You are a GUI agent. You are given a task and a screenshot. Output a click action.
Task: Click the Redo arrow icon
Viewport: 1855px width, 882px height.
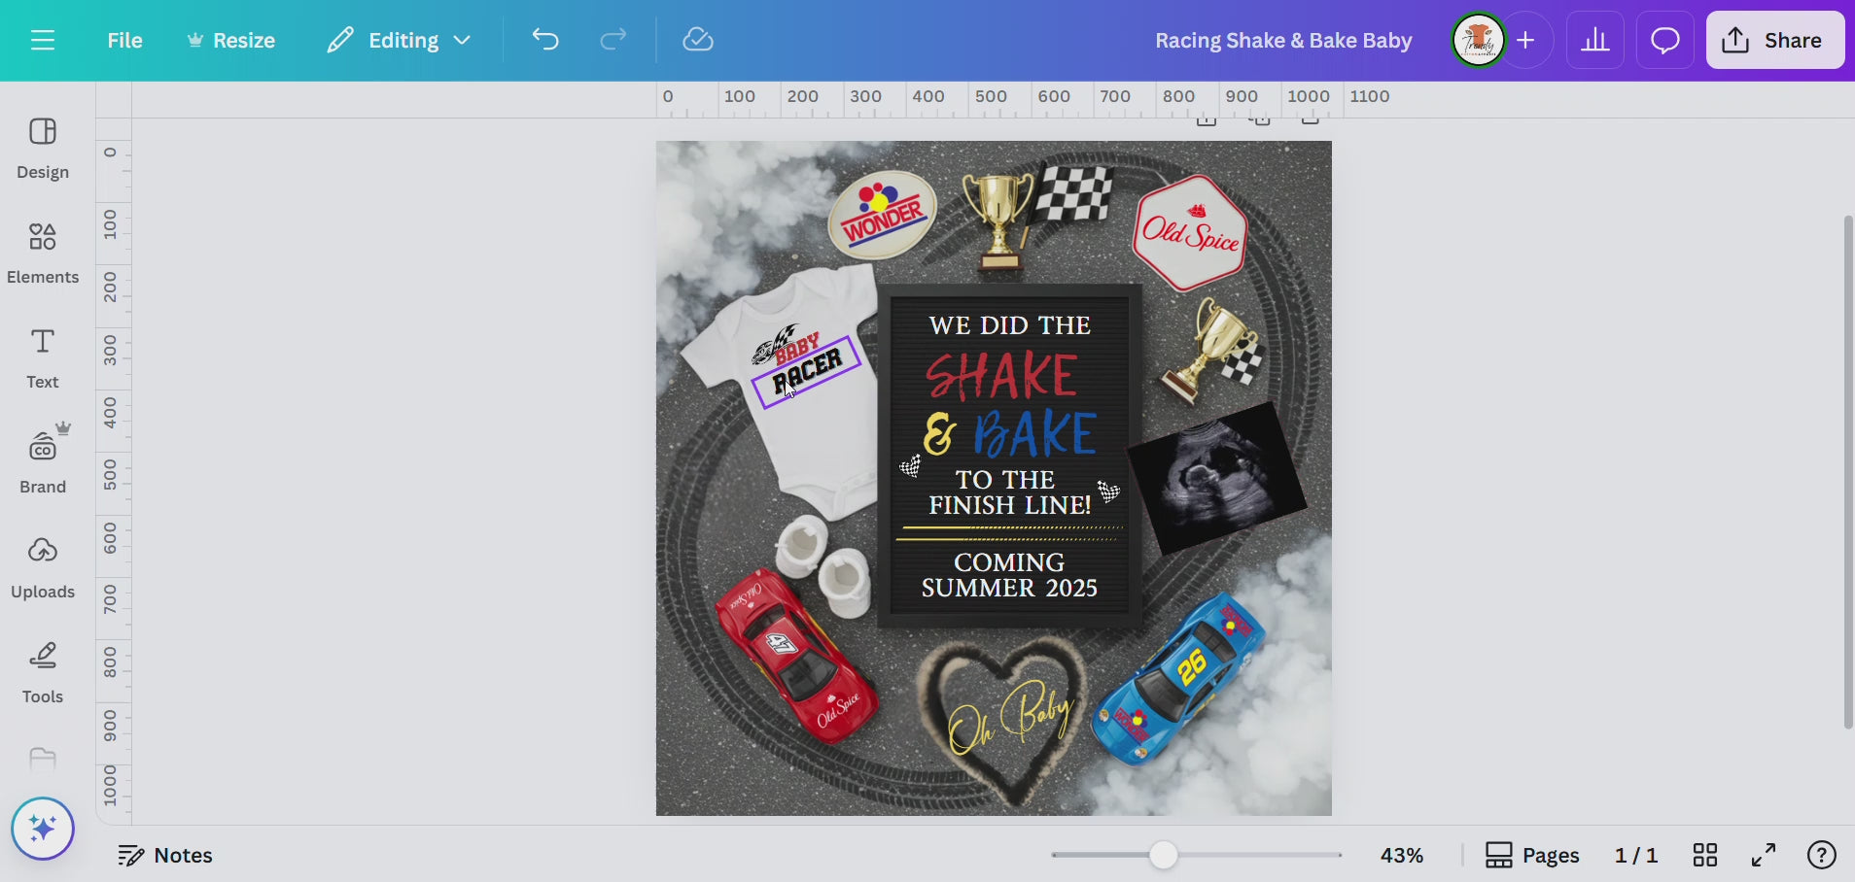(x=612, y=40)
